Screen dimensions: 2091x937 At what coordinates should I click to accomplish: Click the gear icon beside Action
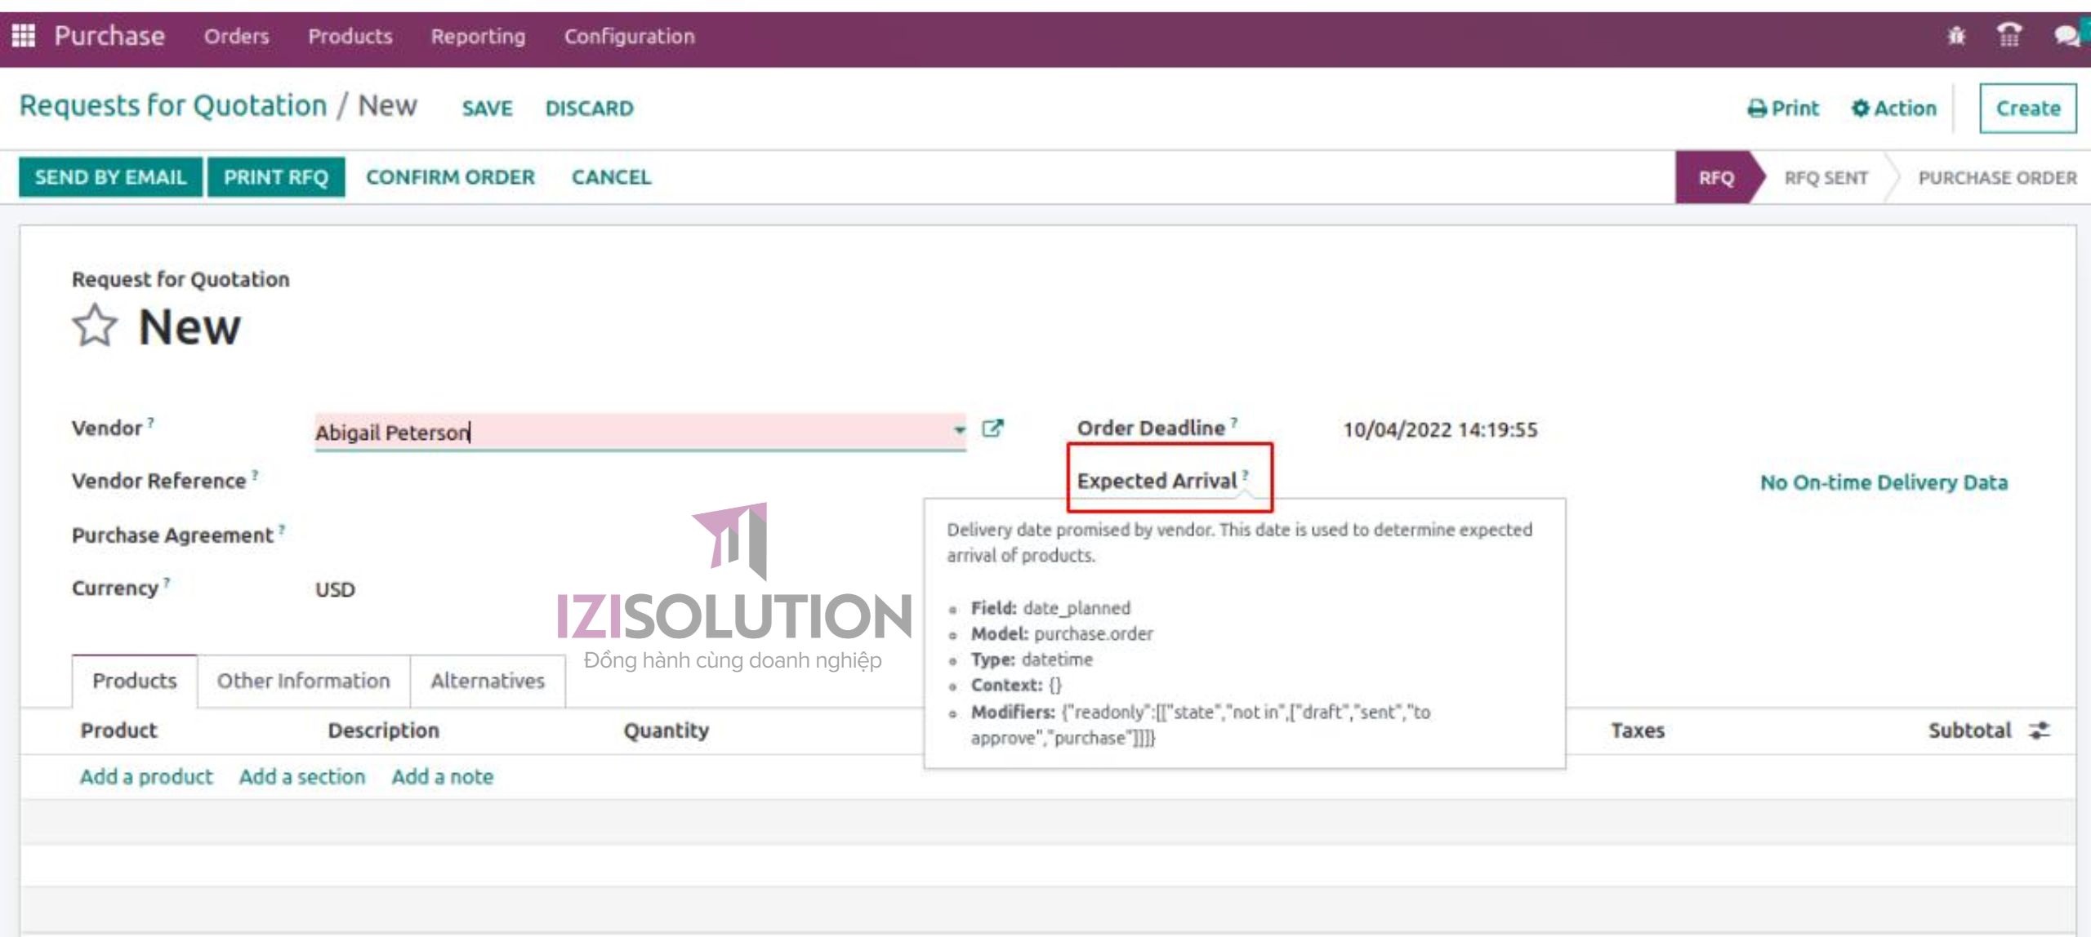click(1860, 109)
